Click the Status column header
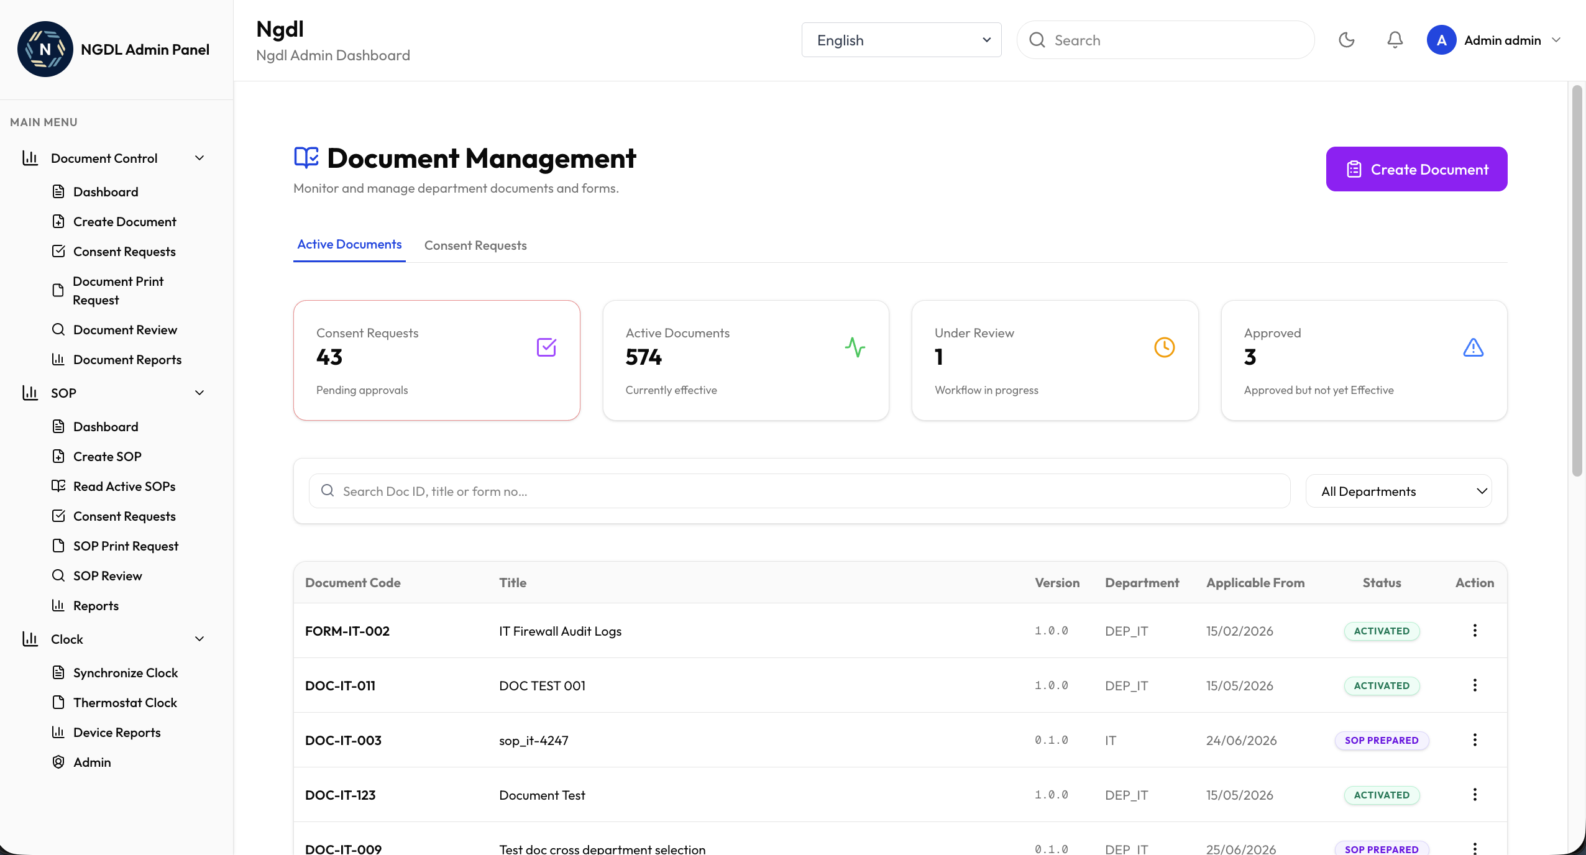Image resolution: width=1586 pixels, height=855 pixels. (x=1382, y=582)
